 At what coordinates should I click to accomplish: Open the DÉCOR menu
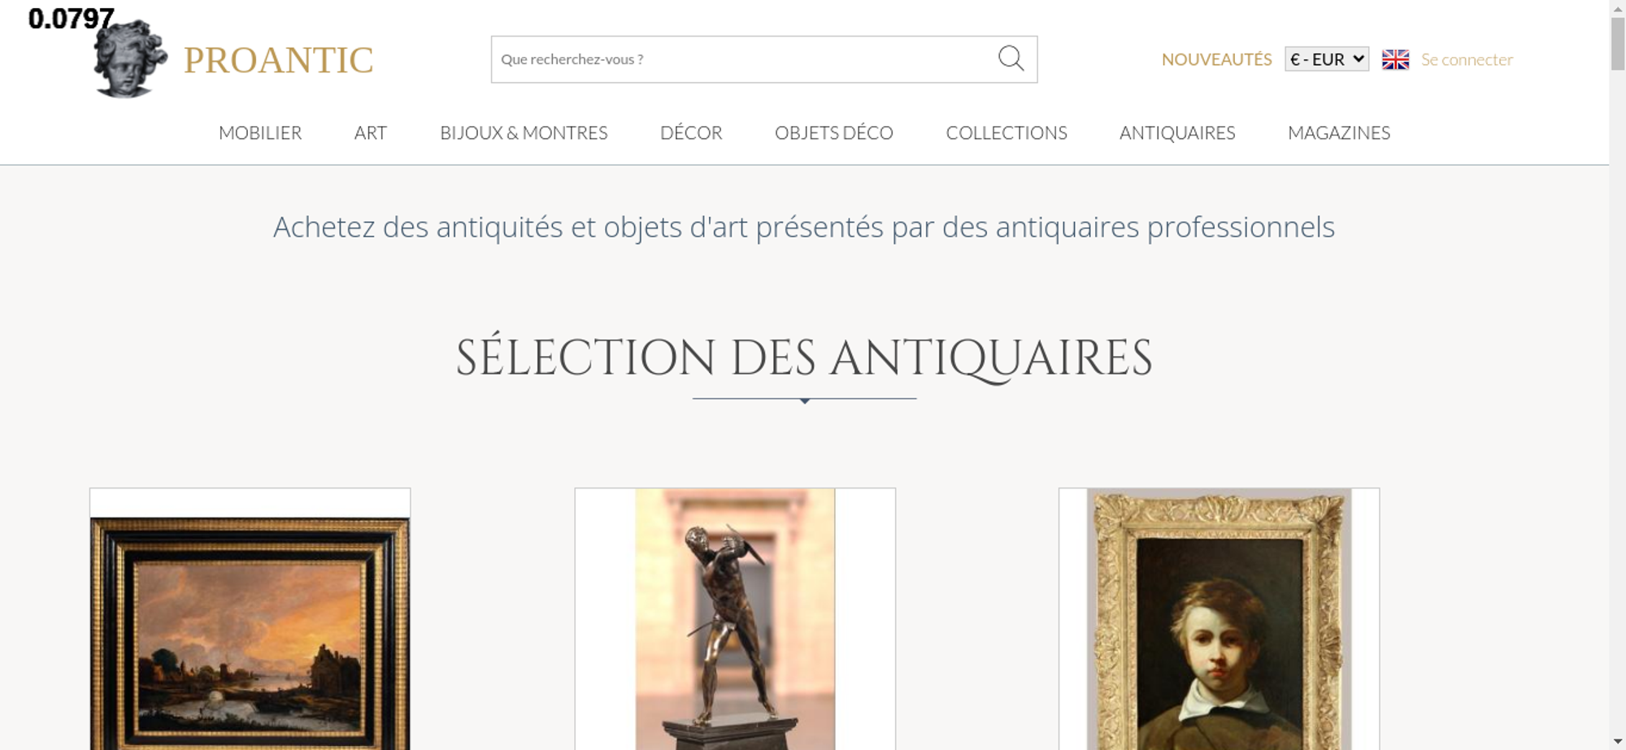691,132
